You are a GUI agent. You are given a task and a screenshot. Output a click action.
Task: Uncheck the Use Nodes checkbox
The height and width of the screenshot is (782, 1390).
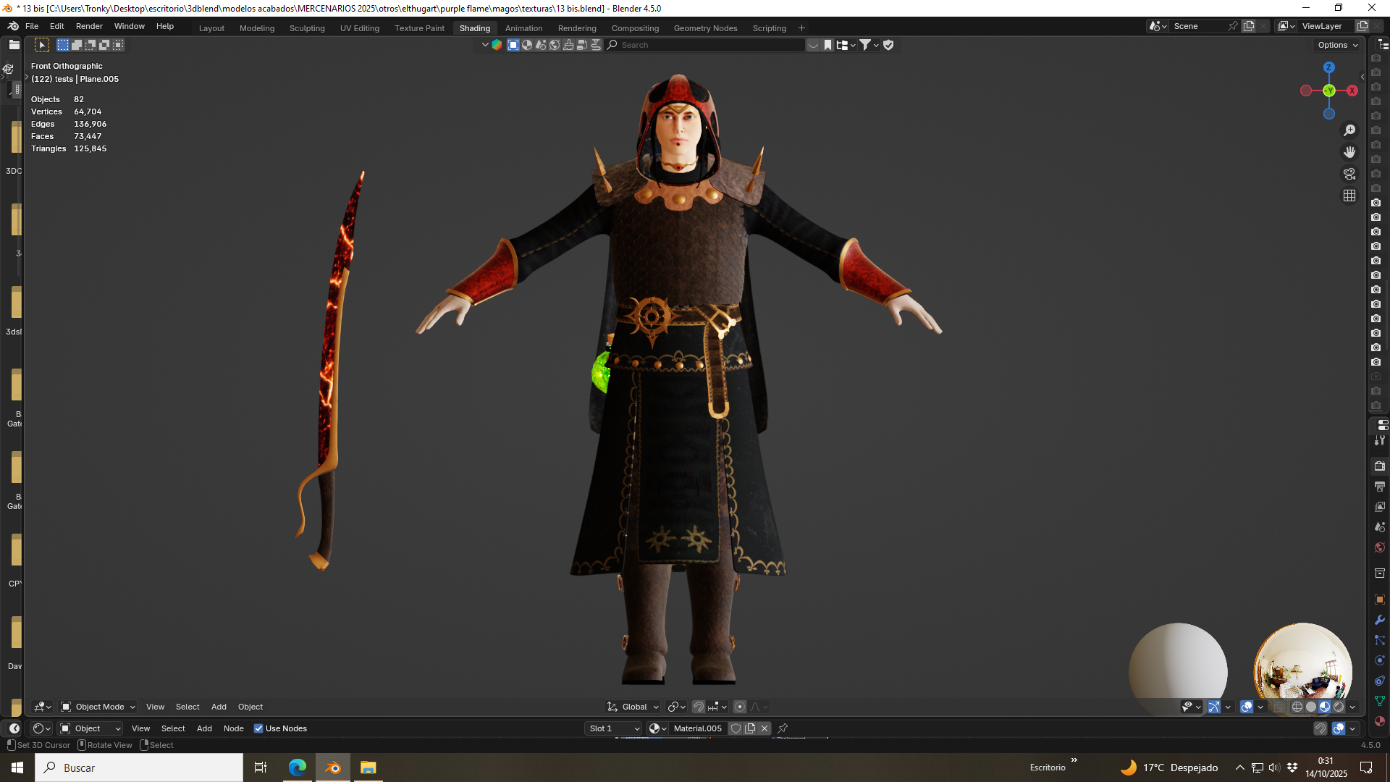coord(258,728)
